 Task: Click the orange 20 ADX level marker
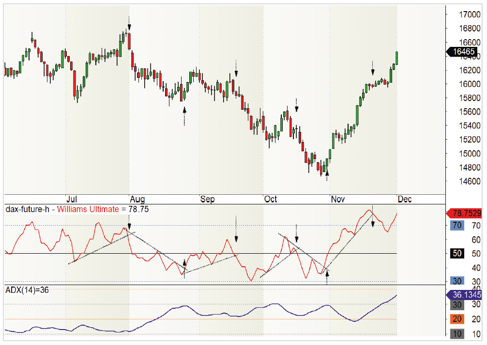(x=457, y=319)
